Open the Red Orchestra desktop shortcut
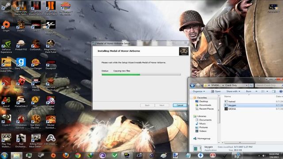This screenshot has height=159, width=283. (21, 140)
